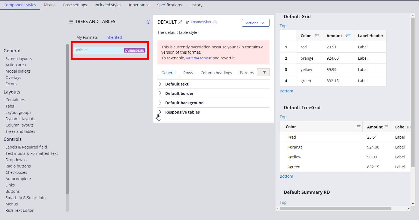Click the CosmosSkin link
This screenshot has width=419, height=220.
click(201, 22)
